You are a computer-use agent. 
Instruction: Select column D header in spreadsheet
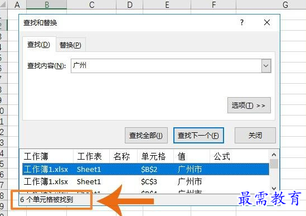tap(129, 4)
